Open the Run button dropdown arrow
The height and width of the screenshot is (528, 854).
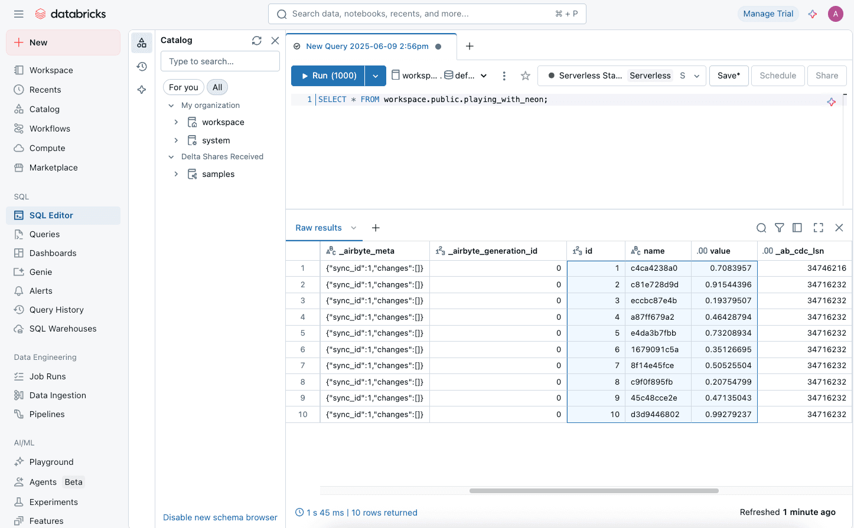pos(376,76)
